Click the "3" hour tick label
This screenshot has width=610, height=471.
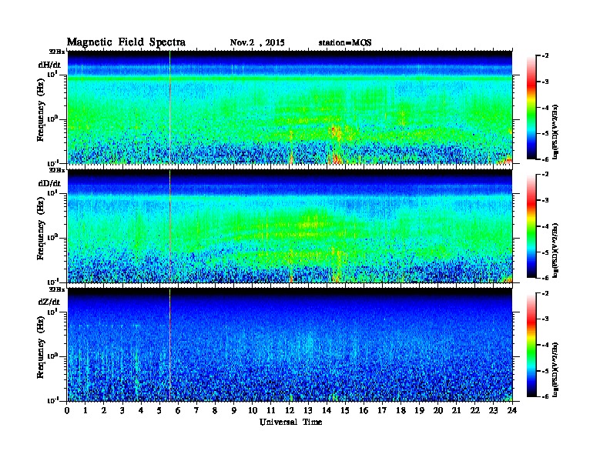click(122, 411)
